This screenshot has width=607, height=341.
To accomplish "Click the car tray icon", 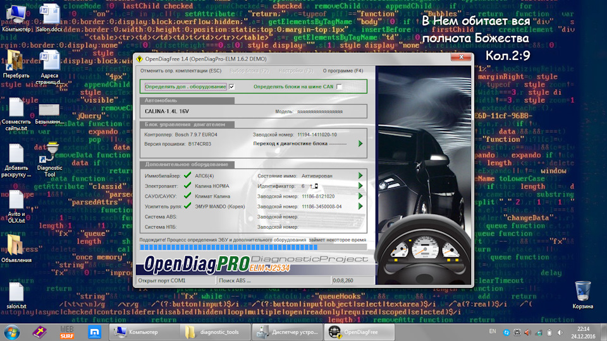I will pos(517,333).
